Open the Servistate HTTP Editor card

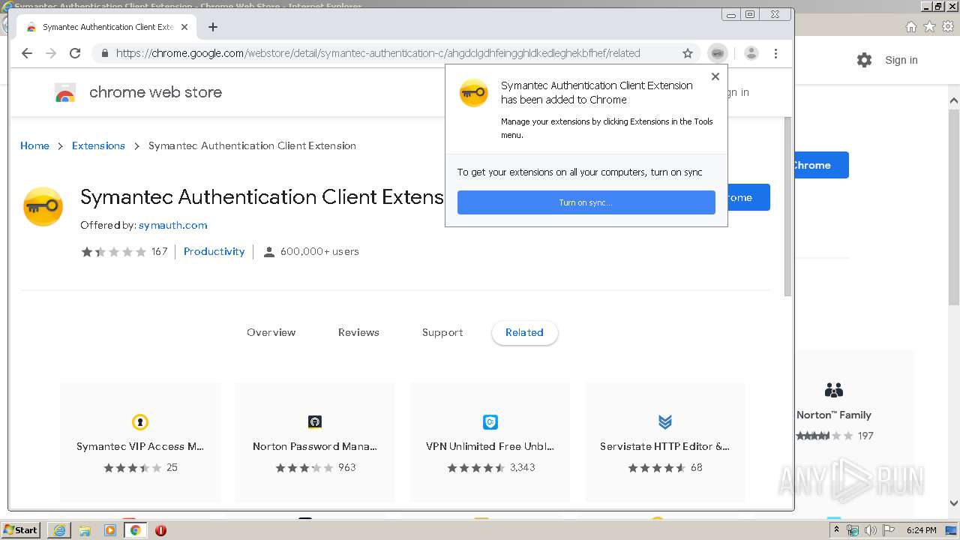[665, 442]
